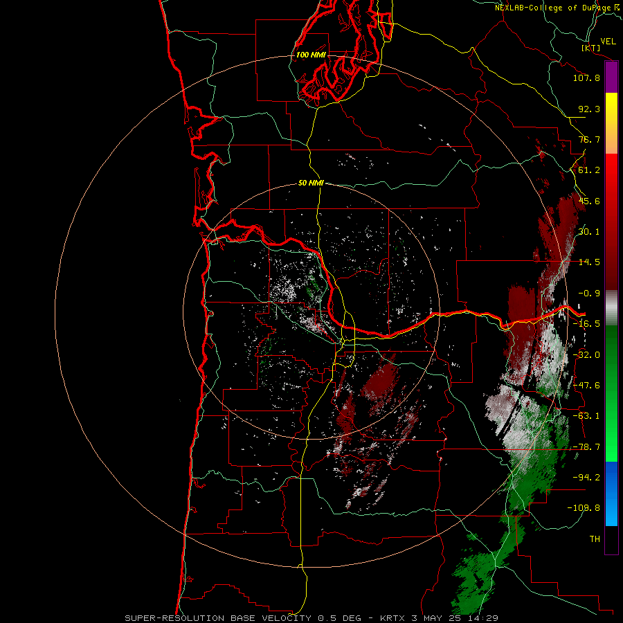Click the -0.9 velocity scale value
The height and width of the screenshot is (623, 623).
589,294
